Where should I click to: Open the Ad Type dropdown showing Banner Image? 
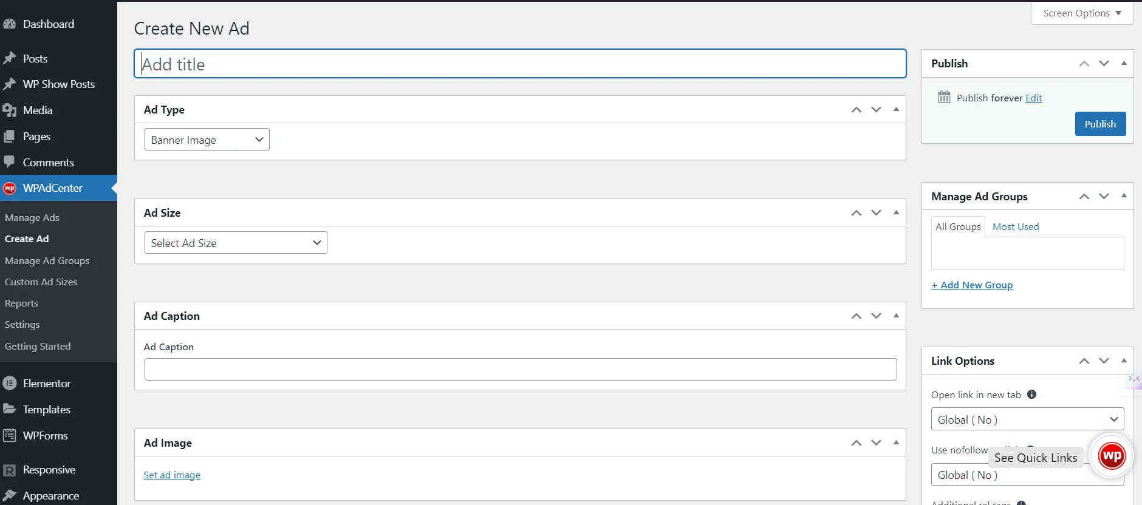(x=206, y=139)
